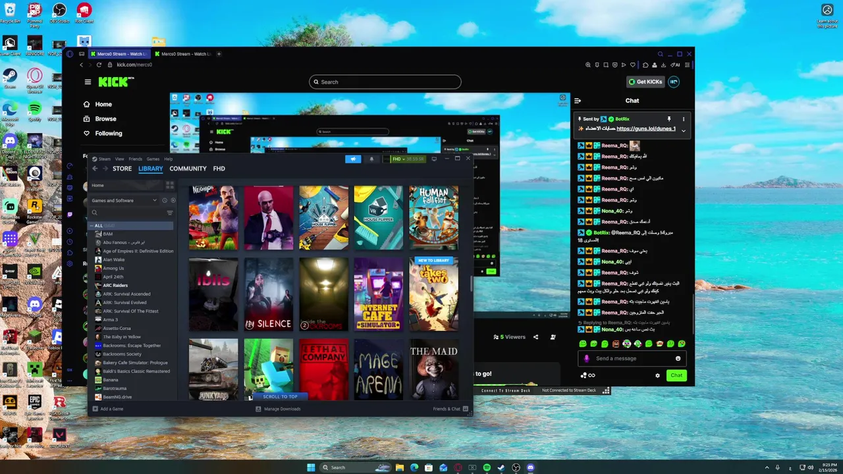The image size is (843, 474).
Task: Click the Friends & Chat icon
Action: 466,409
